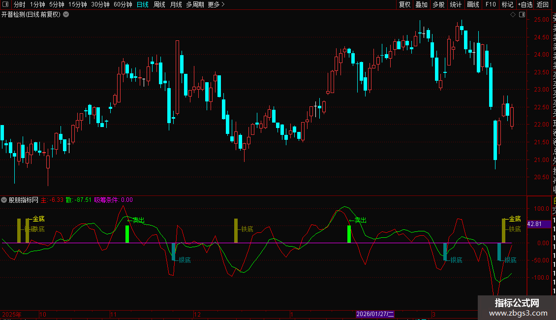Select the 5分钟 period tab
The image size is (556, 320).
[57, 4]
